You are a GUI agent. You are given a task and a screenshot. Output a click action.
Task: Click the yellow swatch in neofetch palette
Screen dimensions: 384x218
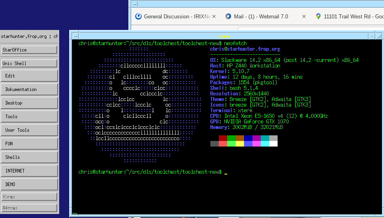point(240,144)
